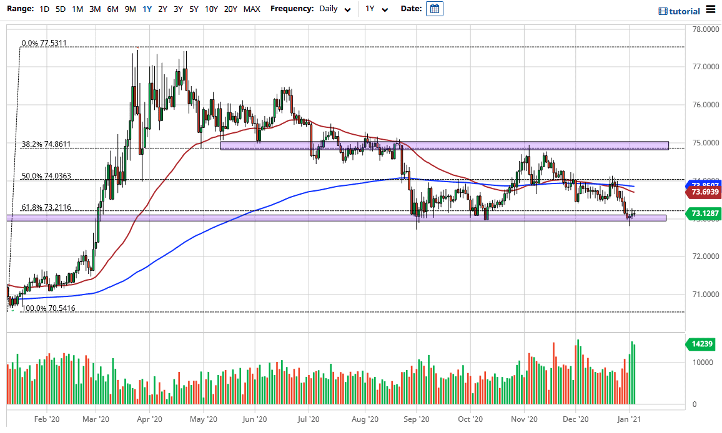Open the Frequency dropdown showing Daily

tap(329, 9)
